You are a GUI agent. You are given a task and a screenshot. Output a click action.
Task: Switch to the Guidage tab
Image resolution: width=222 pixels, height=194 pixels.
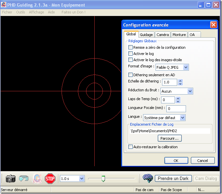click(x=146, y=35)
